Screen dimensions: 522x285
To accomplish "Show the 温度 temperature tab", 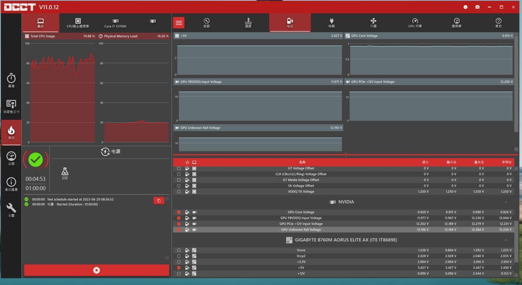I will click(x=248, y=23).
